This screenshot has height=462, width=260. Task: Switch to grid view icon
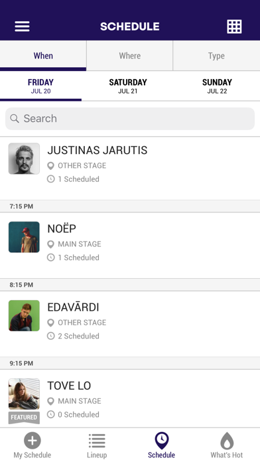click(234, 27)
